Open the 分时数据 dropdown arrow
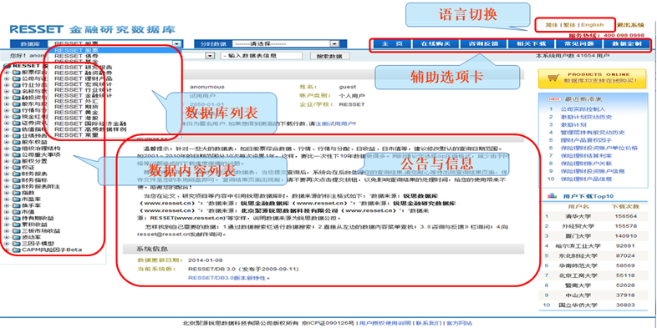 334,43
